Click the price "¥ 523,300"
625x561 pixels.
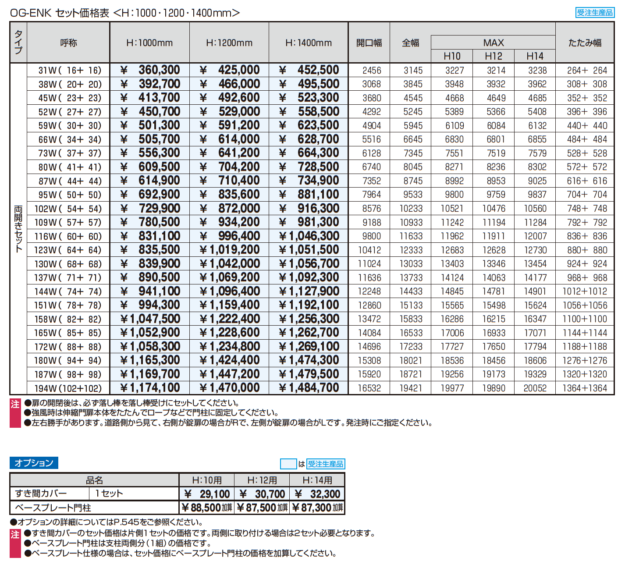click(309, 98)
